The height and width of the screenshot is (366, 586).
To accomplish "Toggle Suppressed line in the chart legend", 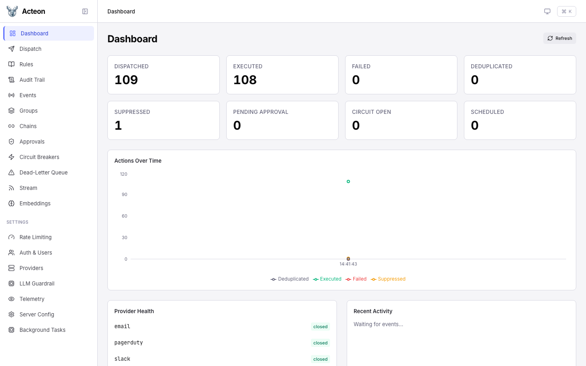I will tap(388, 279).
